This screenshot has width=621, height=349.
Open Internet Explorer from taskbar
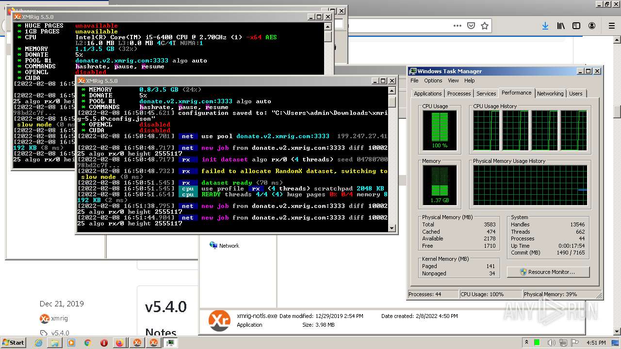39,343
